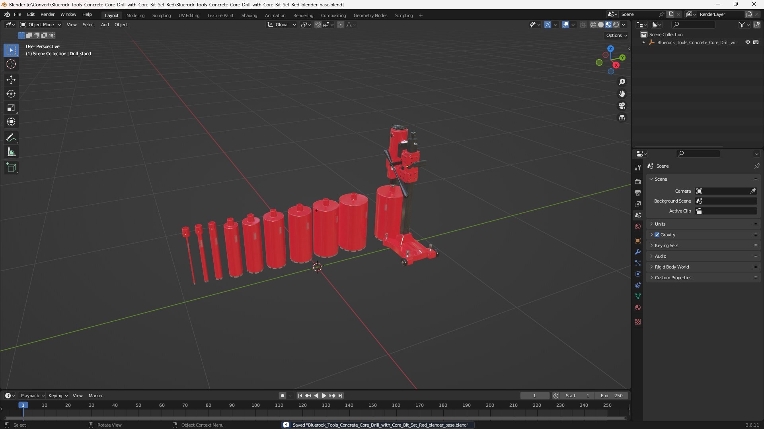Screen dimensions: 764x429
Task: Select the Cursor tool in the toolbar
Action: (x=11, y=64)
